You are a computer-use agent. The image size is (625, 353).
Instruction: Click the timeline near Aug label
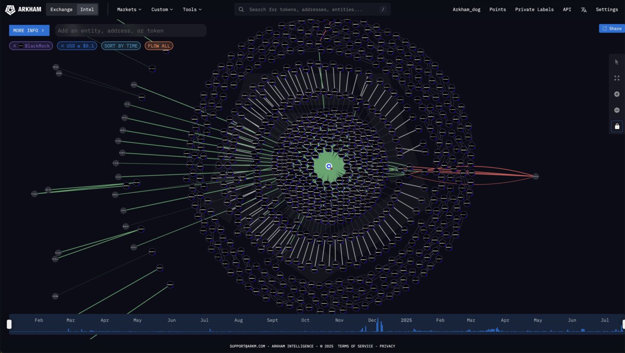[238, 320]
